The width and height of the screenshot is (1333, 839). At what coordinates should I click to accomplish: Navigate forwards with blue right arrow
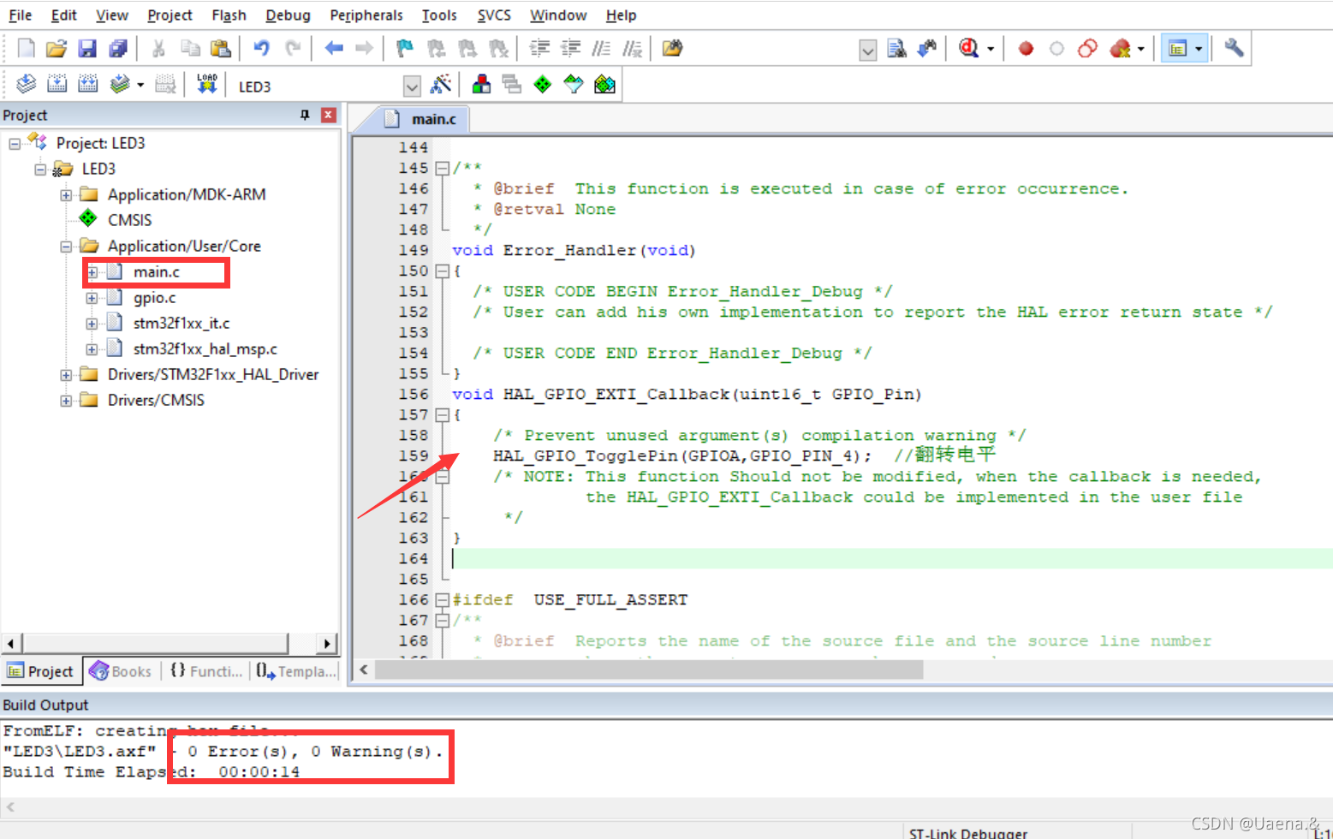point(365,49)
